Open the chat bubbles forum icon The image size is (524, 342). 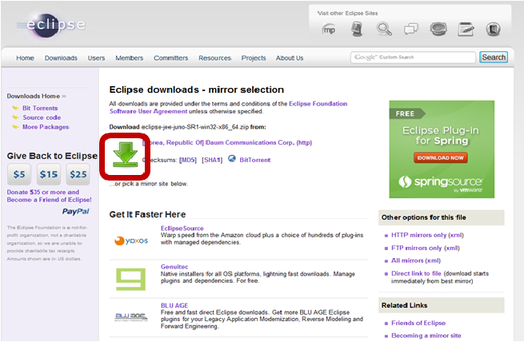[x=411, y=29]
